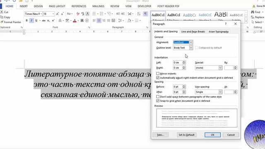The width and height of the screenshot is (265, 149).
Task: Click Cancel in Paragraph dialog
Action: 231,135
